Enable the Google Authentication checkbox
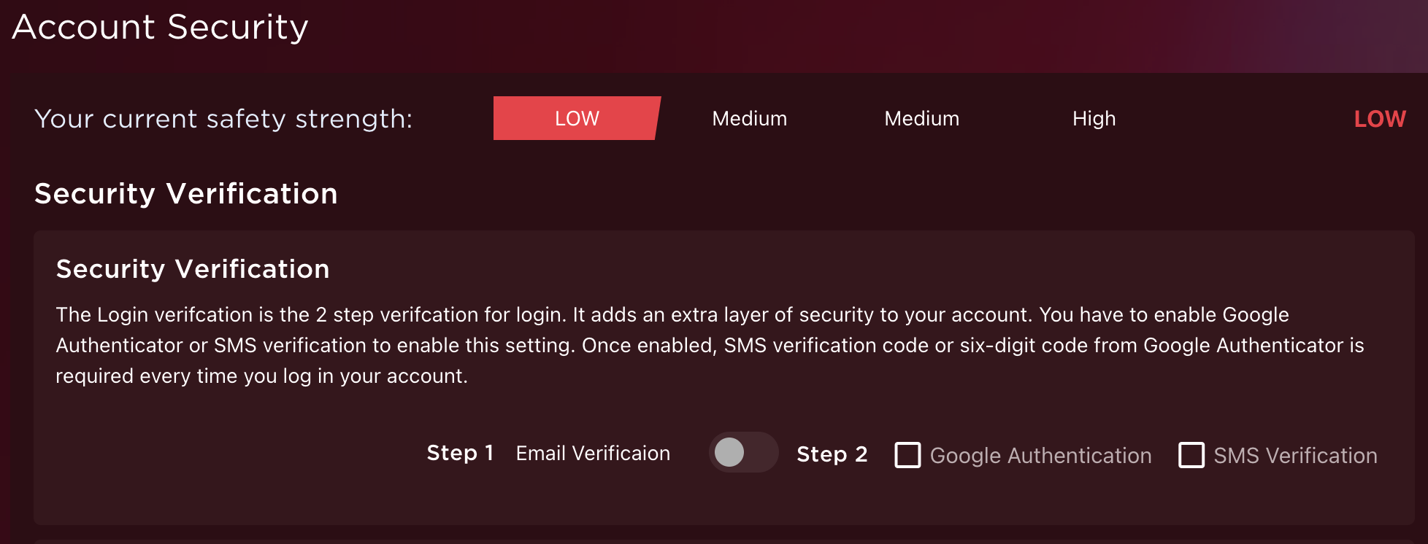The height and width of the screenshot is (544, 1428). [x=907, y=455]
